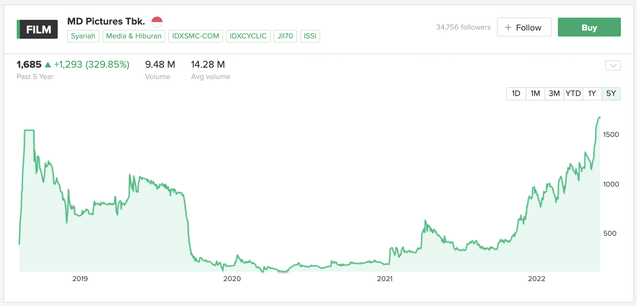The width and height of the screenshot is (637, 306).
Task: Click the 500 y-axis price label
Action: coord(610,234)
